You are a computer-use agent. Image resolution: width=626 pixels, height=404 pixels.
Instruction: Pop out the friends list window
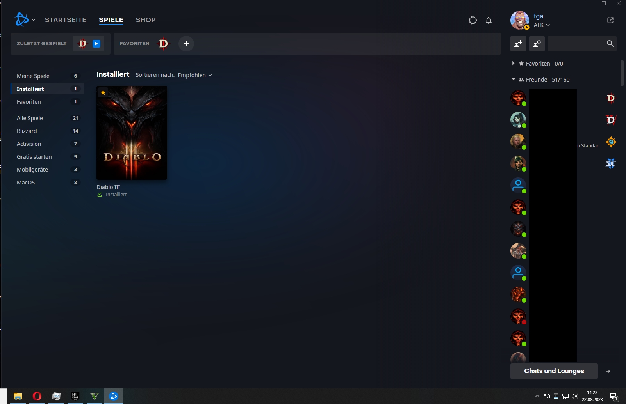coord(610,20)
